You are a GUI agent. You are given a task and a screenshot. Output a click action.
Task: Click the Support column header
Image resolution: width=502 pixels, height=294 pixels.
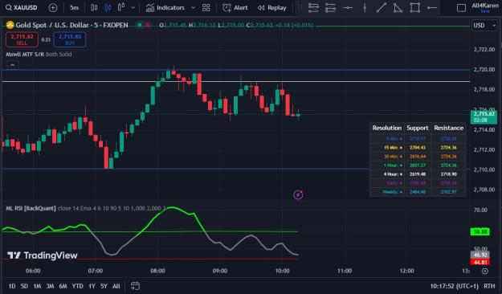[418, 128]
